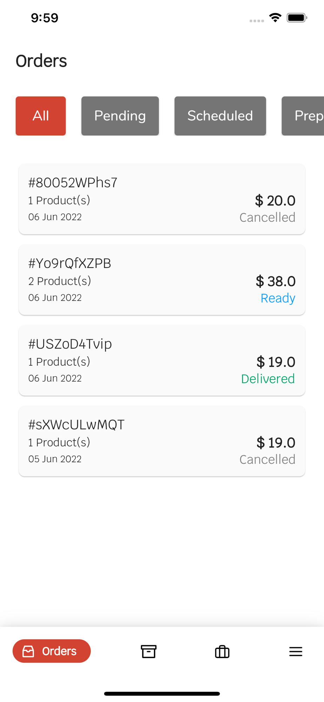Open the hamburger menu icon
The height and width of the screenshot is (702, 324).
coord(296,651)
